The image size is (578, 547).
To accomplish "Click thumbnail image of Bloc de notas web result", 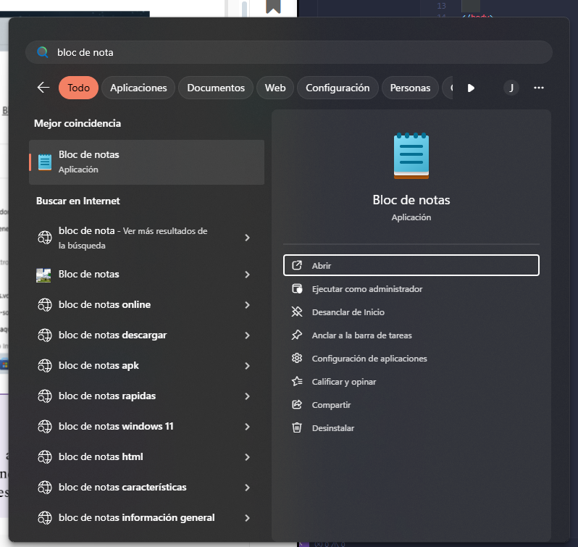I will (x=43, y=275).
